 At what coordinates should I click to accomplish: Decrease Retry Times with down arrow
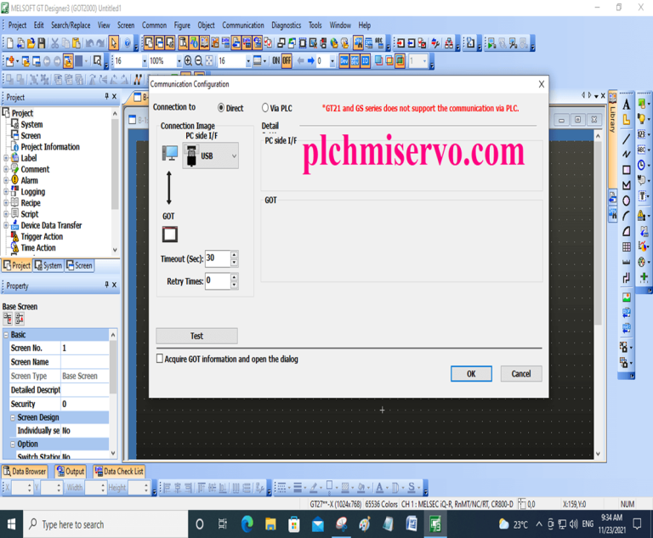(x=234, y=286)
